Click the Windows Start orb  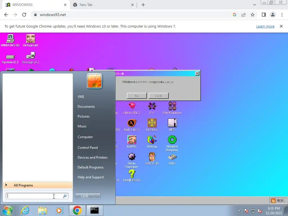[x=8, y=211]
